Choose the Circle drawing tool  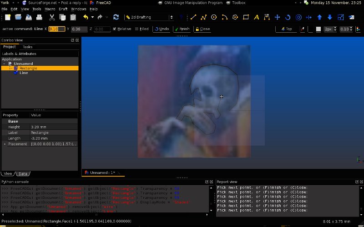pyautogui.click(x=214, y=18)
